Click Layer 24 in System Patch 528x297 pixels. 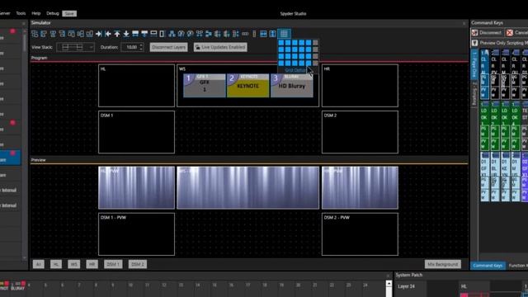[x=406, y=286]
